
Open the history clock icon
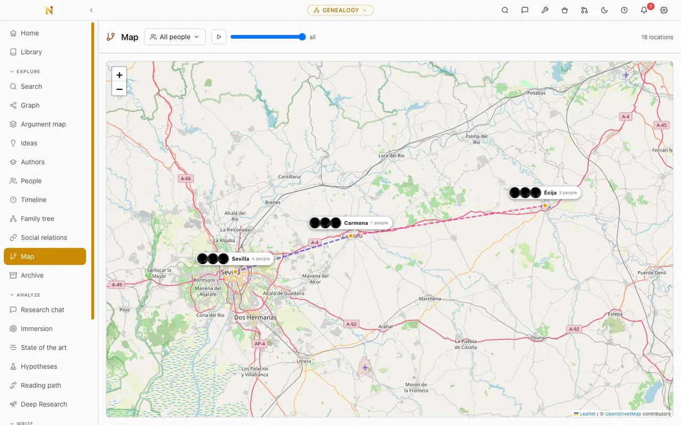(x=624, y=10)
